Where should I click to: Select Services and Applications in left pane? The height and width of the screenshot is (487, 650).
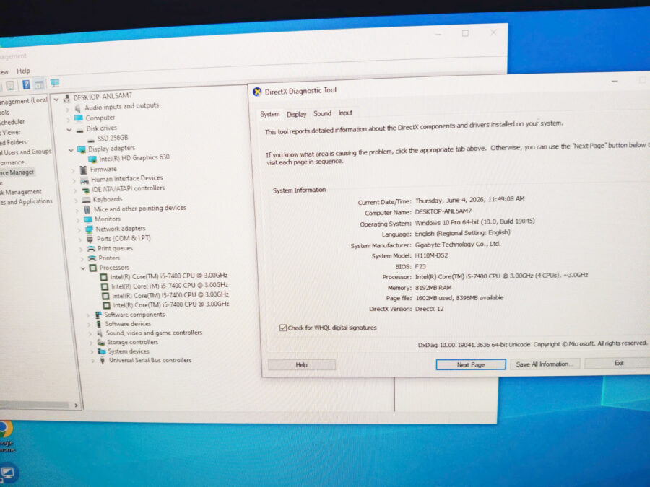click(27, 202)
